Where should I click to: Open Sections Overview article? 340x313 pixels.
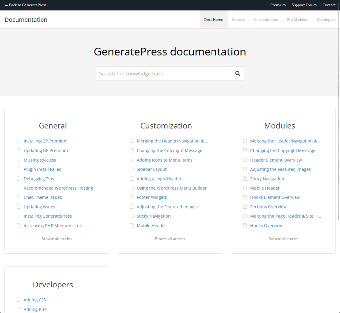(x=268, y=207)
